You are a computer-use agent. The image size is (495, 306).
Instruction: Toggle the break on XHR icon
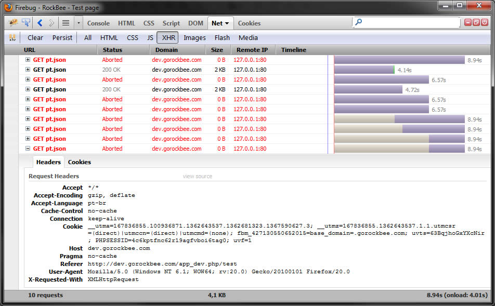[12, 37]
